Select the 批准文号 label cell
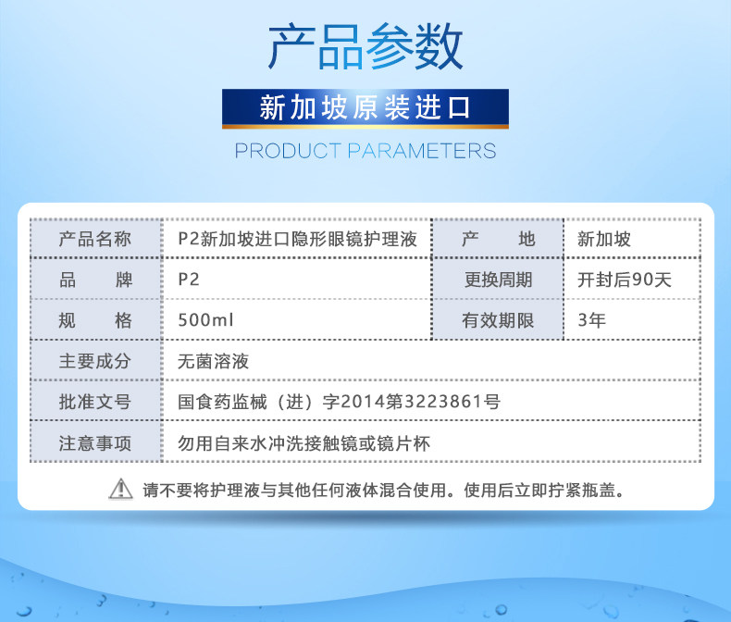Image resolution: width=731 pixels, height=622 pixels. (95, 401)
